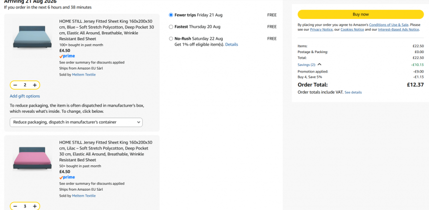The image size is (429, 210).
Task: Open Meltem Textile seller link for Blue sheet
Action: point(84,74)
